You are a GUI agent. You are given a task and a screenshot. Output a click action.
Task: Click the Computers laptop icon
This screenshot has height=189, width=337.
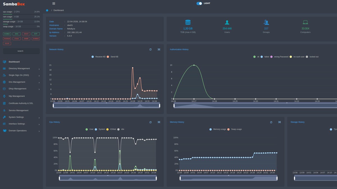point(305,22)
